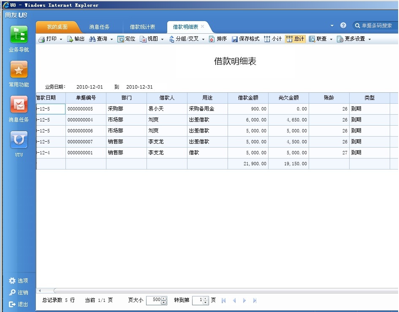The width and height of the screenshot is (399, 312).
Task: Click scrollbar left arrow
Action: tap(40, 290)
